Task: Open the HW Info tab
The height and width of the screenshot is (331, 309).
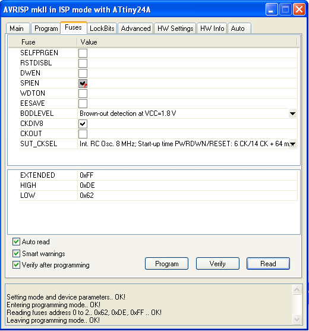Action: tap(212, 29)
